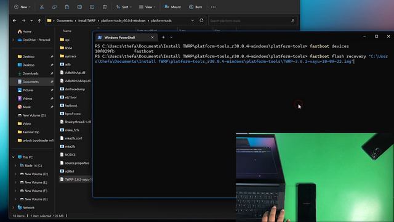Viewport: 394px width, 222px height.
Task: Switch to Windows PowerShell tab
Action: 119,38
